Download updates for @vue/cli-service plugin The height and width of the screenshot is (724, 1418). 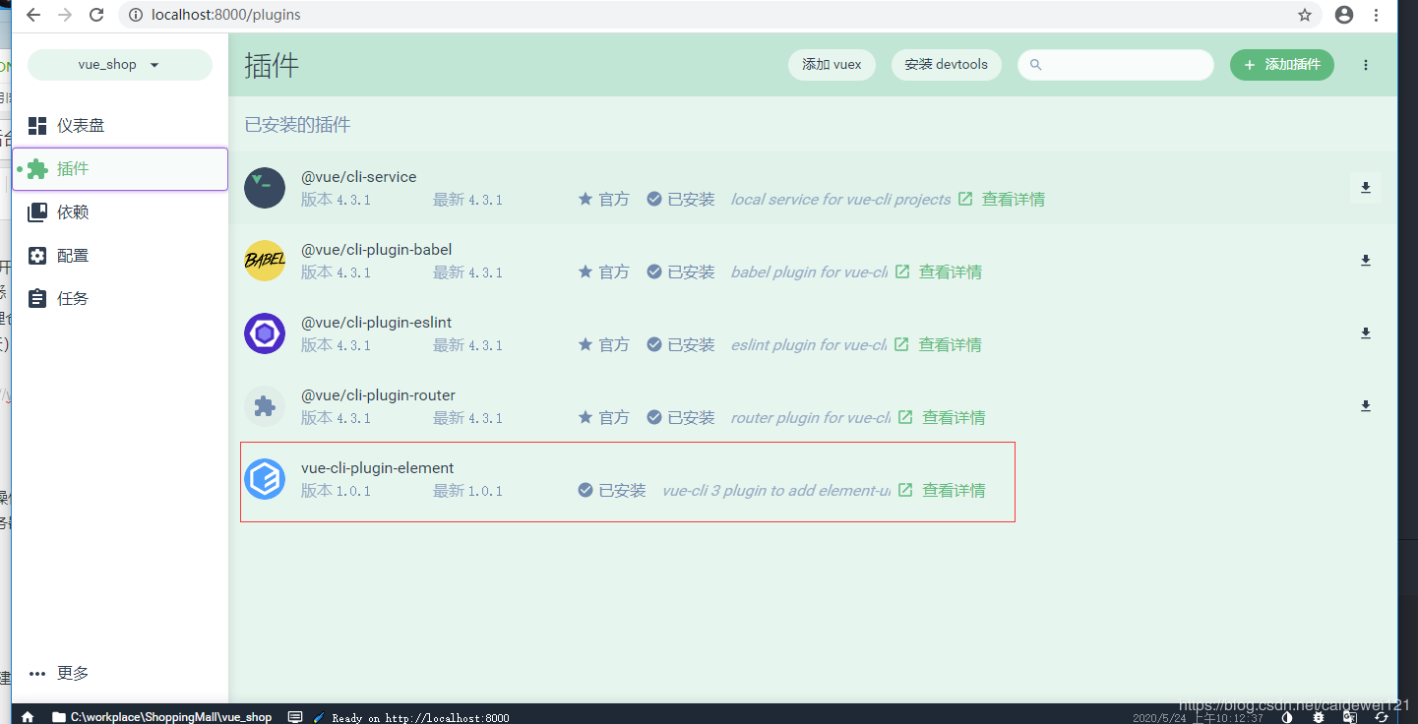[x=1365, y=187]
